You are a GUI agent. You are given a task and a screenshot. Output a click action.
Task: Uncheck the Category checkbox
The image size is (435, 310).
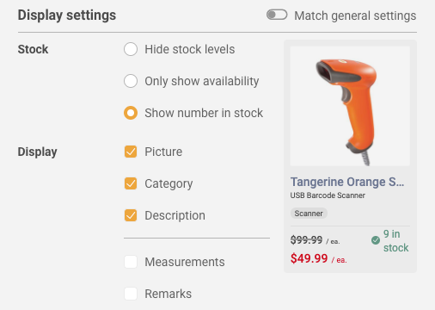pos(131,183)
